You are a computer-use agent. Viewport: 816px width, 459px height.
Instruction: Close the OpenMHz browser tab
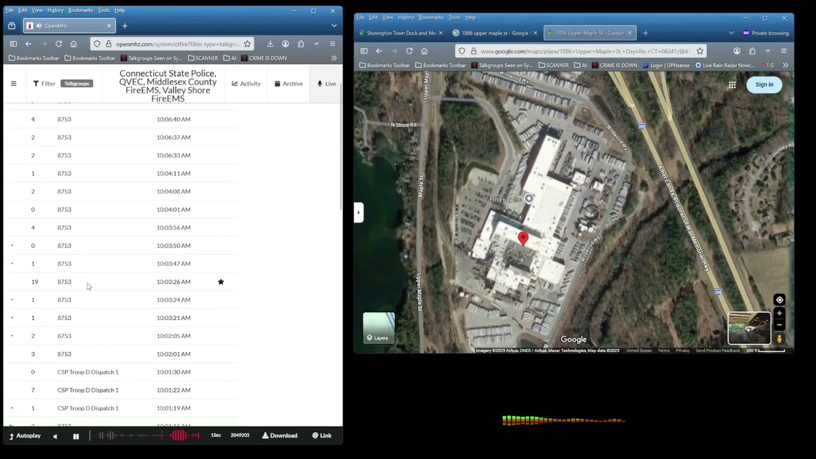[109, 26]
